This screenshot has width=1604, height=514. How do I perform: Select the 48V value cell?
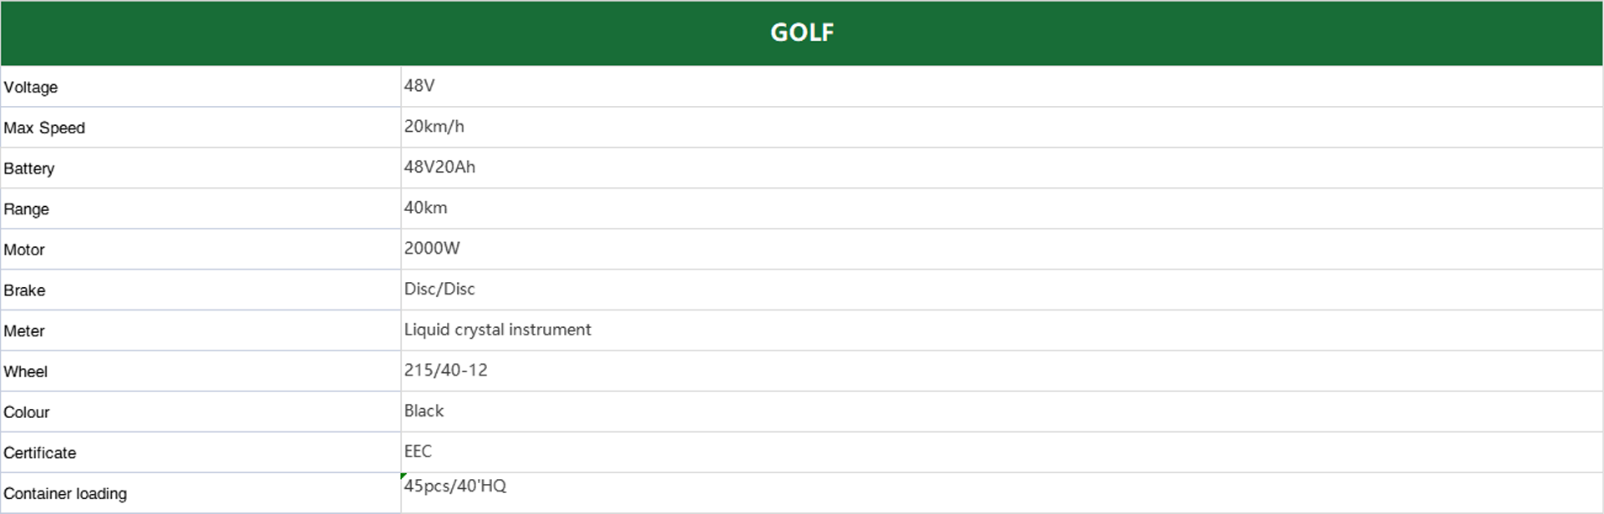click(x=1002, y=87)
